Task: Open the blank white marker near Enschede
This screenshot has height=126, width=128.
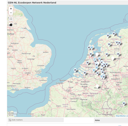Action: [x=113, y=58]
